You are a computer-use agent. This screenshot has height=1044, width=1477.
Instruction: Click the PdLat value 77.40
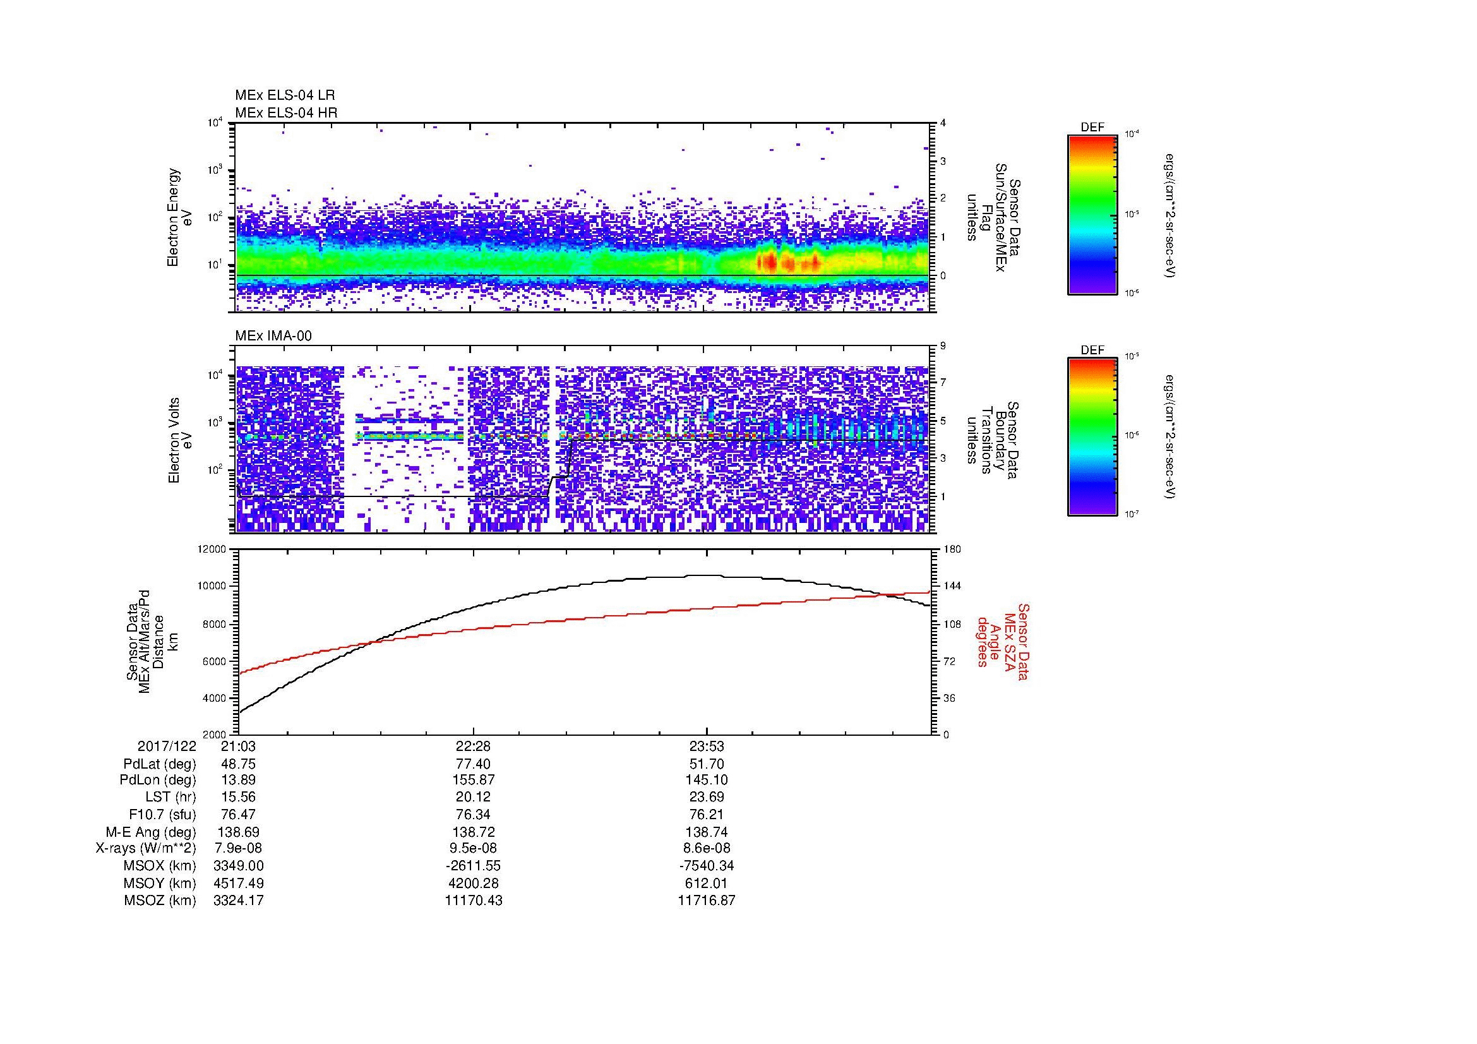tap(474, 764)
